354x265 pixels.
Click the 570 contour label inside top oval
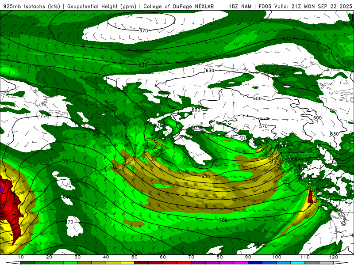tap(143, 30)
